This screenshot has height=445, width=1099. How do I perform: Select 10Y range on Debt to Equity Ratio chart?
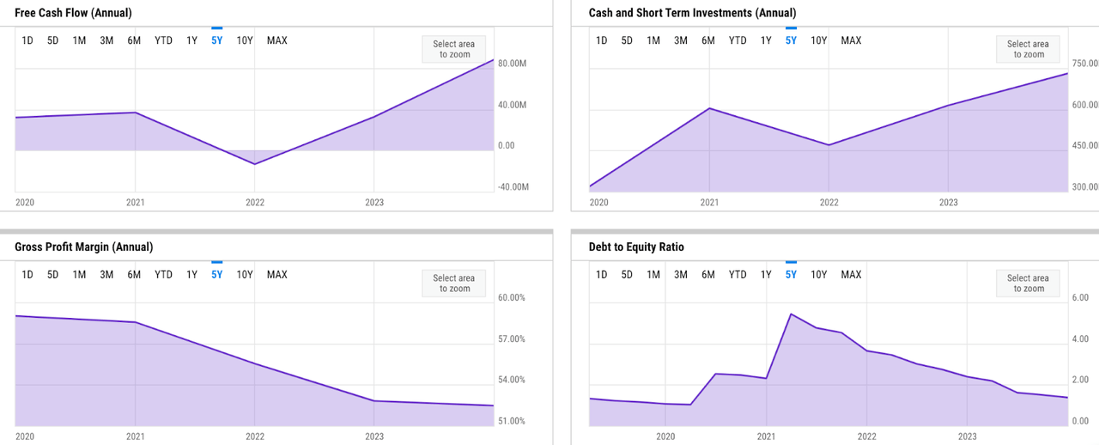[818, 275]
